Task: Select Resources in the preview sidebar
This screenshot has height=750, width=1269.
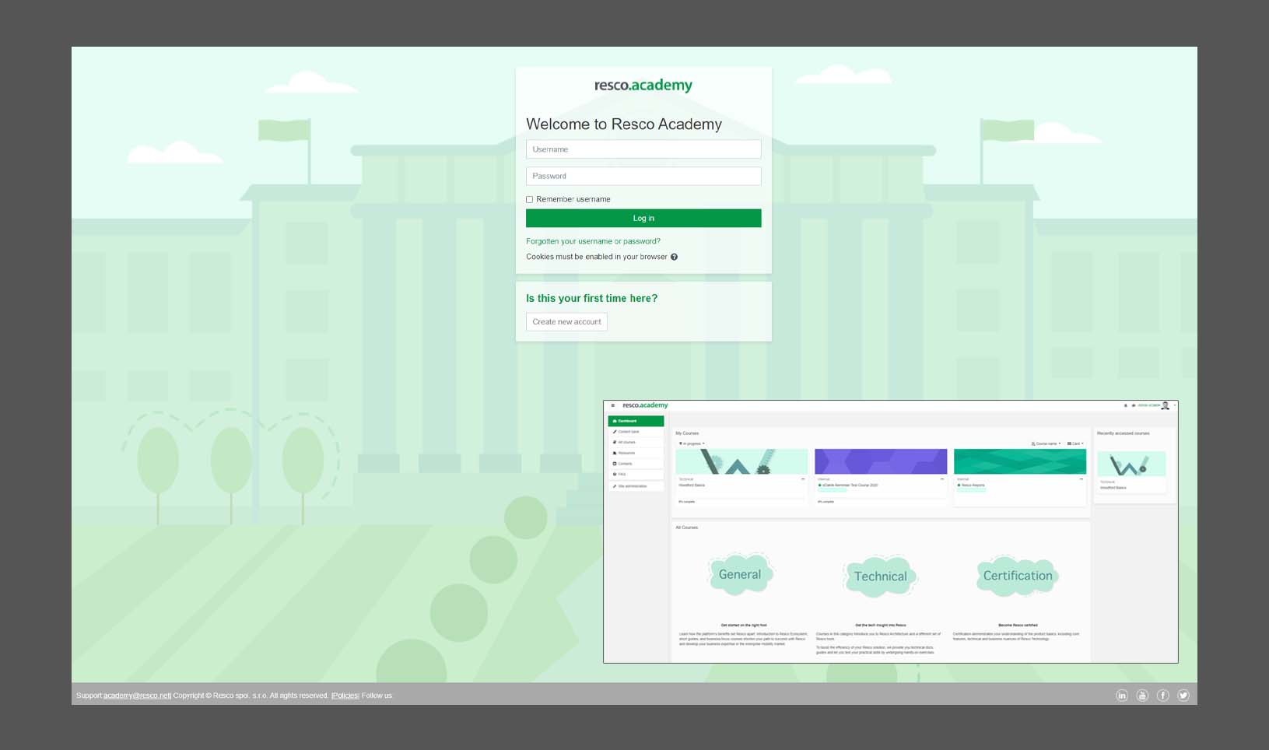Action: point(636,453)
